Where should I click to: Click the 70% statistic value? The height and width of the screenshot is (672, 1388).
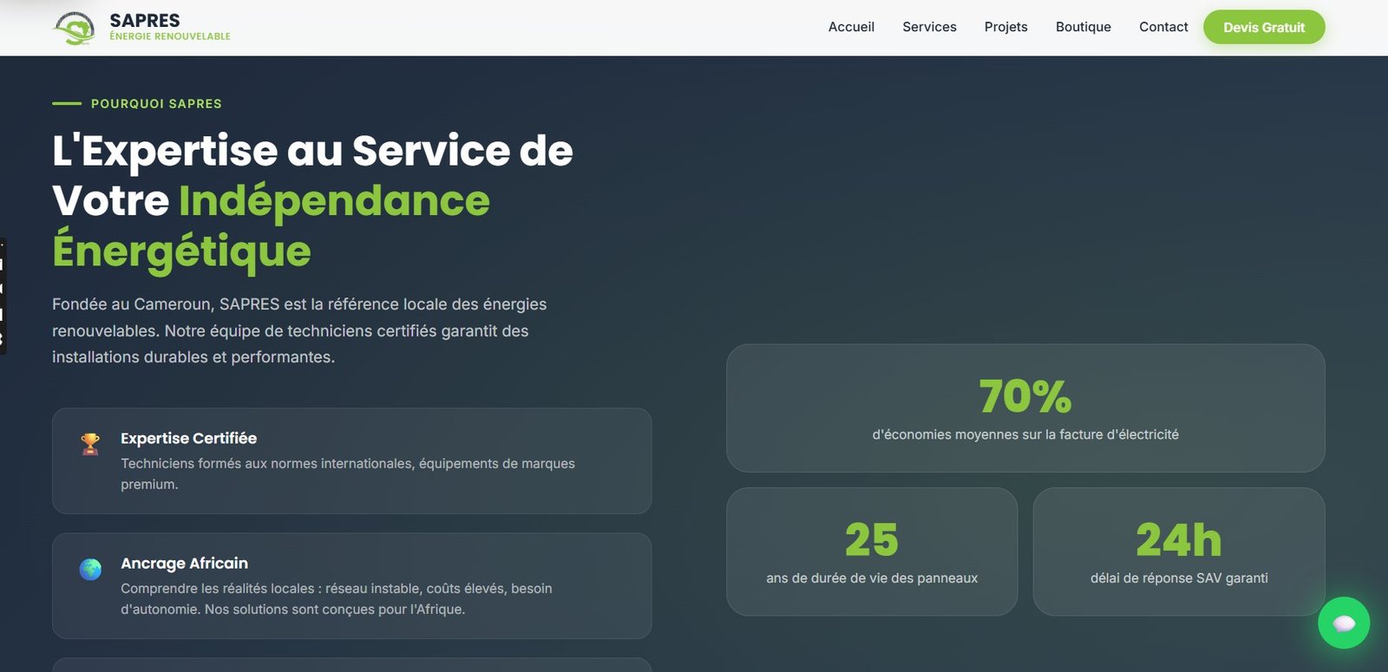coord(1025,396)
